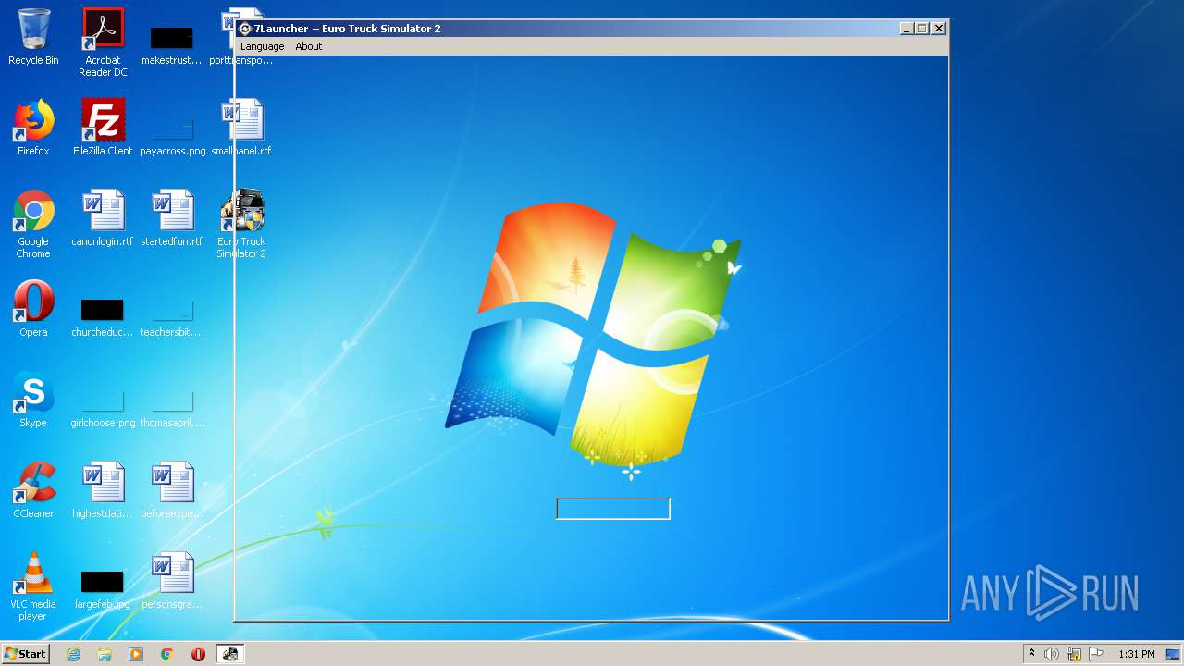Open Action Center flag icon
The height and width of the screenshot is (666, 1184).
[x=1096, y=654]
